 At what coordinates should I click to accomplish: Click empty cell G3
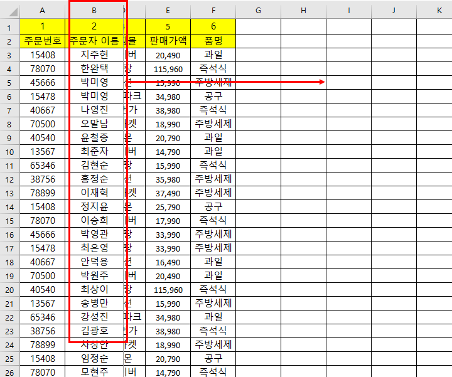coord(258,55)
